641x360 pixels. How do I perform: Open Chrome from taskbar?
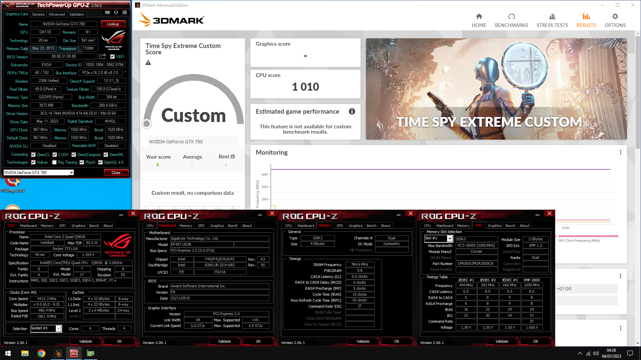tap(41, 353)
